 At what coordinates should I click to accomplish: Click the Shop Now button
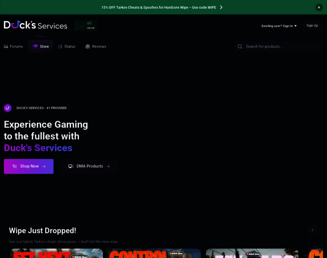click(x=28, y=166)
